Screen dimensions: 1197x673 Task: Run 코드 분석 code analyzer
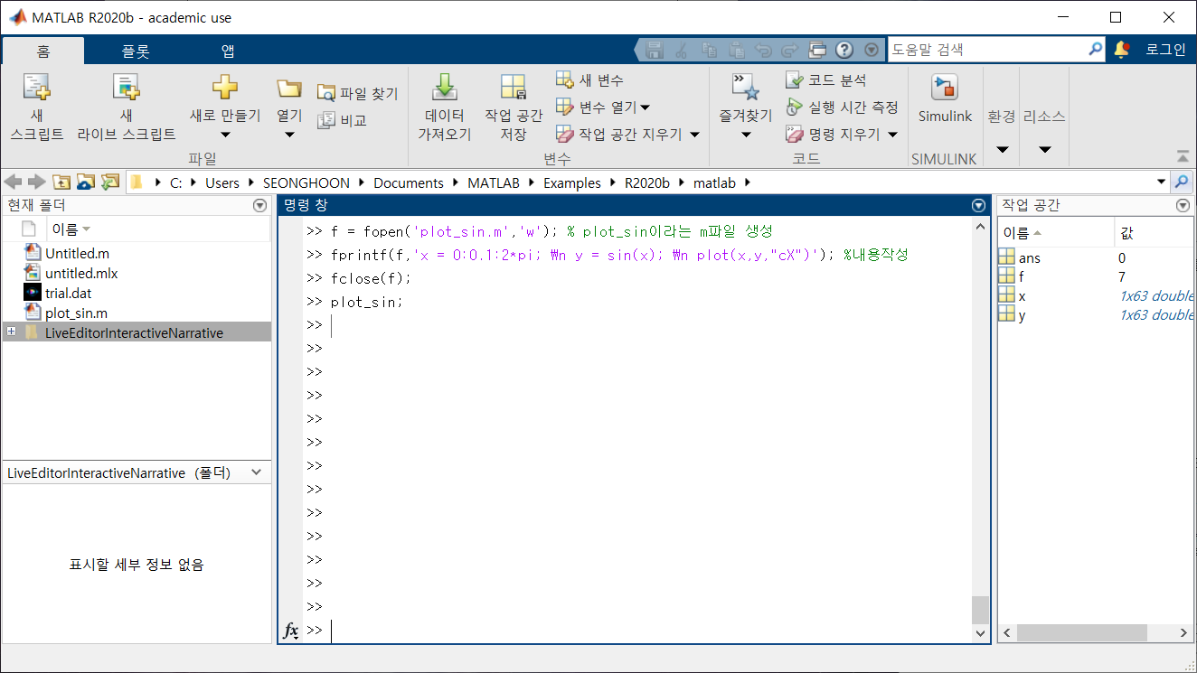(826, 80)
